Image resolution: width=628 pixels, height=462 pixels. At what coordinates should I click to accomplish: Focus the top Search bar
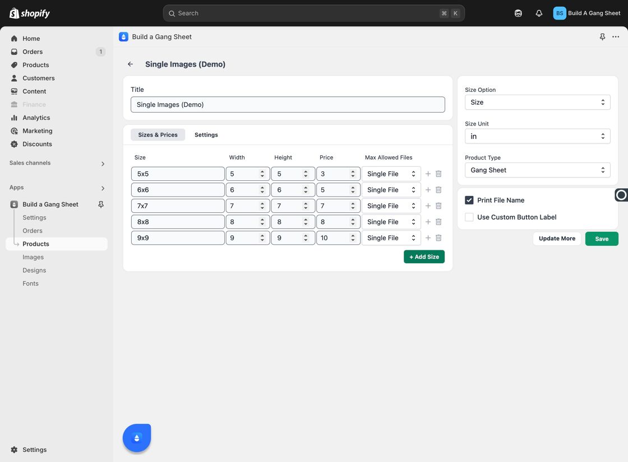click(x=313, y=13)
